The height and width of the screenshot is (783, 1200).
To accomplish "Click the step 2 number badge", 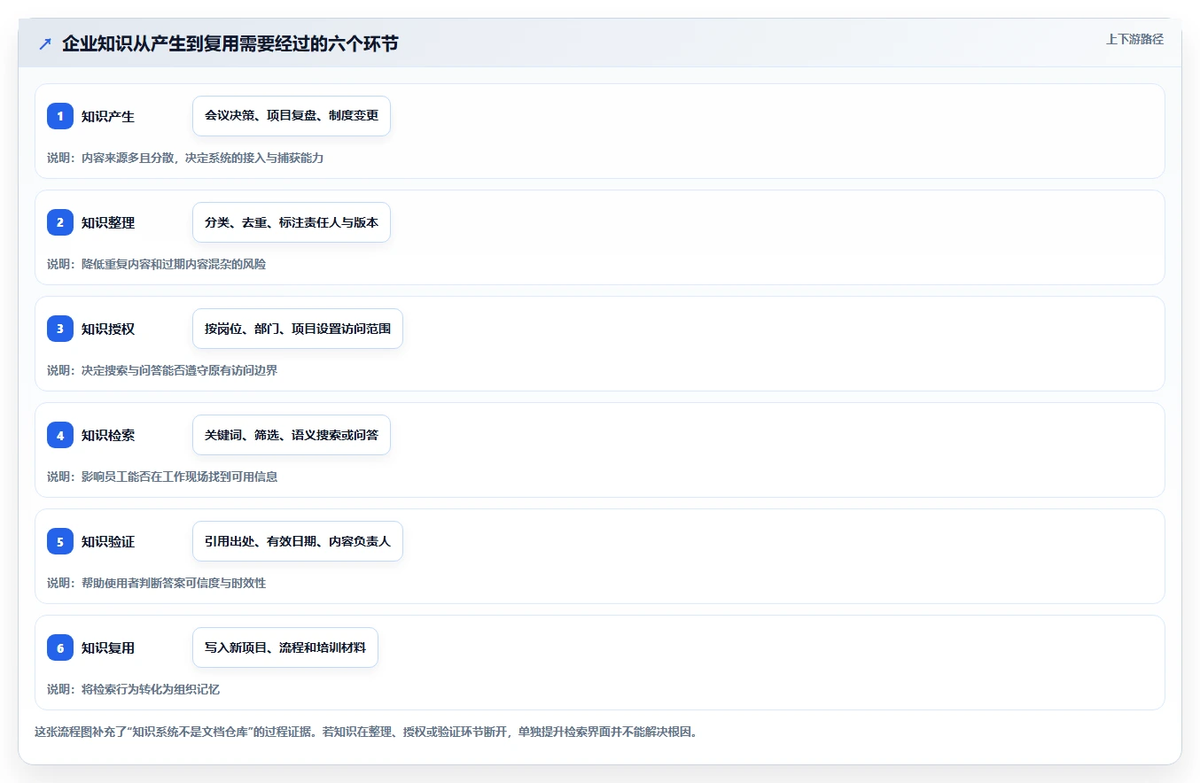I will [60, 222].
